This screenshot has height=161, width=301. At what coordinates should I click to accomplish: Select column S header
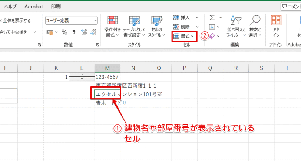pos(261,68)
